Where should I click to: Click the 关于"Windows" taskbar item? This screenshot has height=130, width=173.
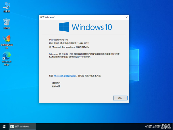point(22,126)
